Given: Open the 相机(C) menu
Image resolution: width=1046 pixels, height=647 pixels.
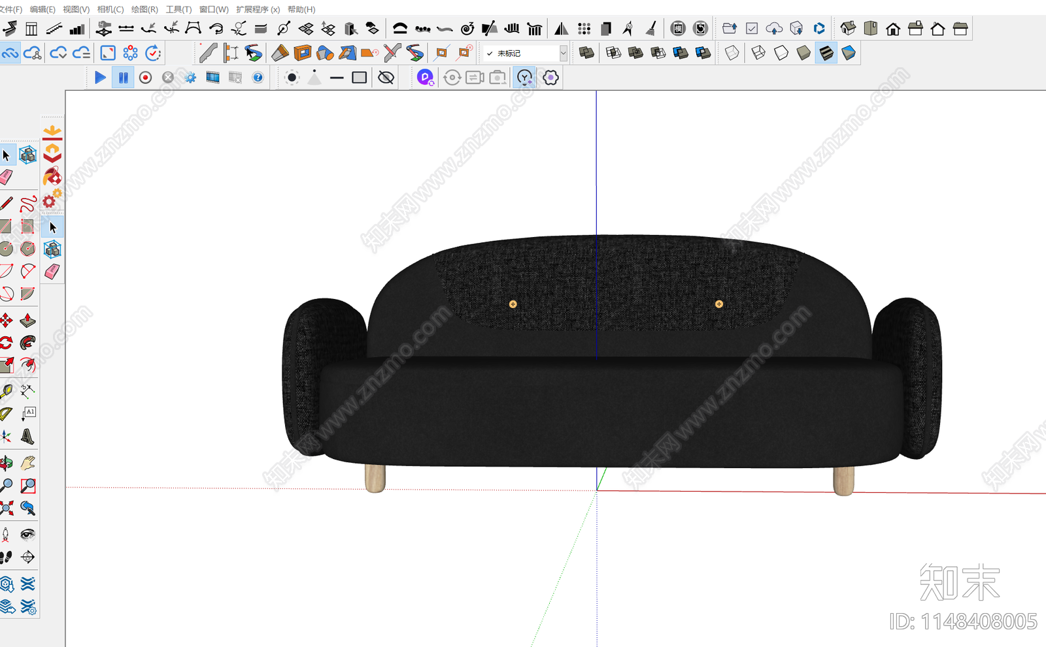Looking at the screenshot, I should point(110,9).
